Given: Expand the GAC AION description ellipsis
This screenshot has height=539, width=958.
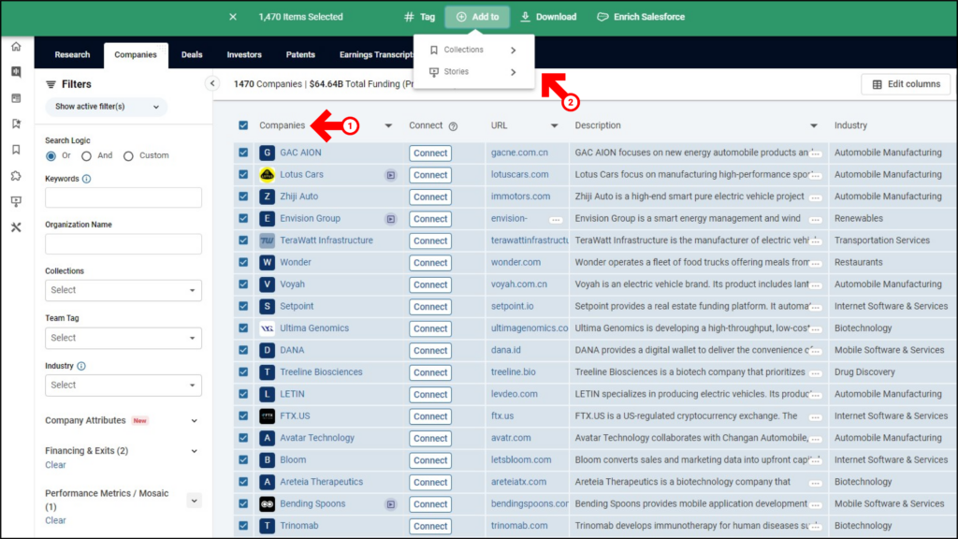Looking at the screenshot, I should [x=816, y=154].
